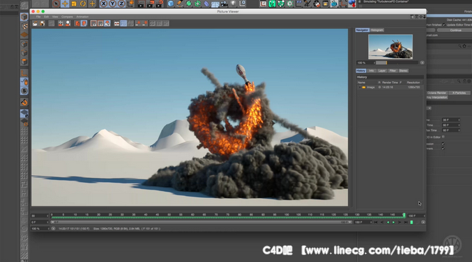Jump to the first frame button
Viewport: 472px width, 262px height.
coord(376,222)
